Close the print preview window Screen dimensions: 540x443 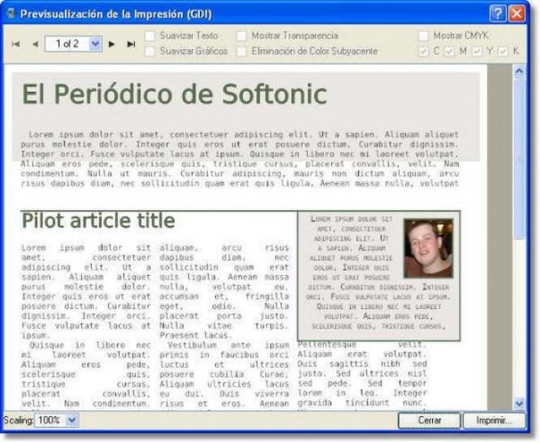(517, 13)
